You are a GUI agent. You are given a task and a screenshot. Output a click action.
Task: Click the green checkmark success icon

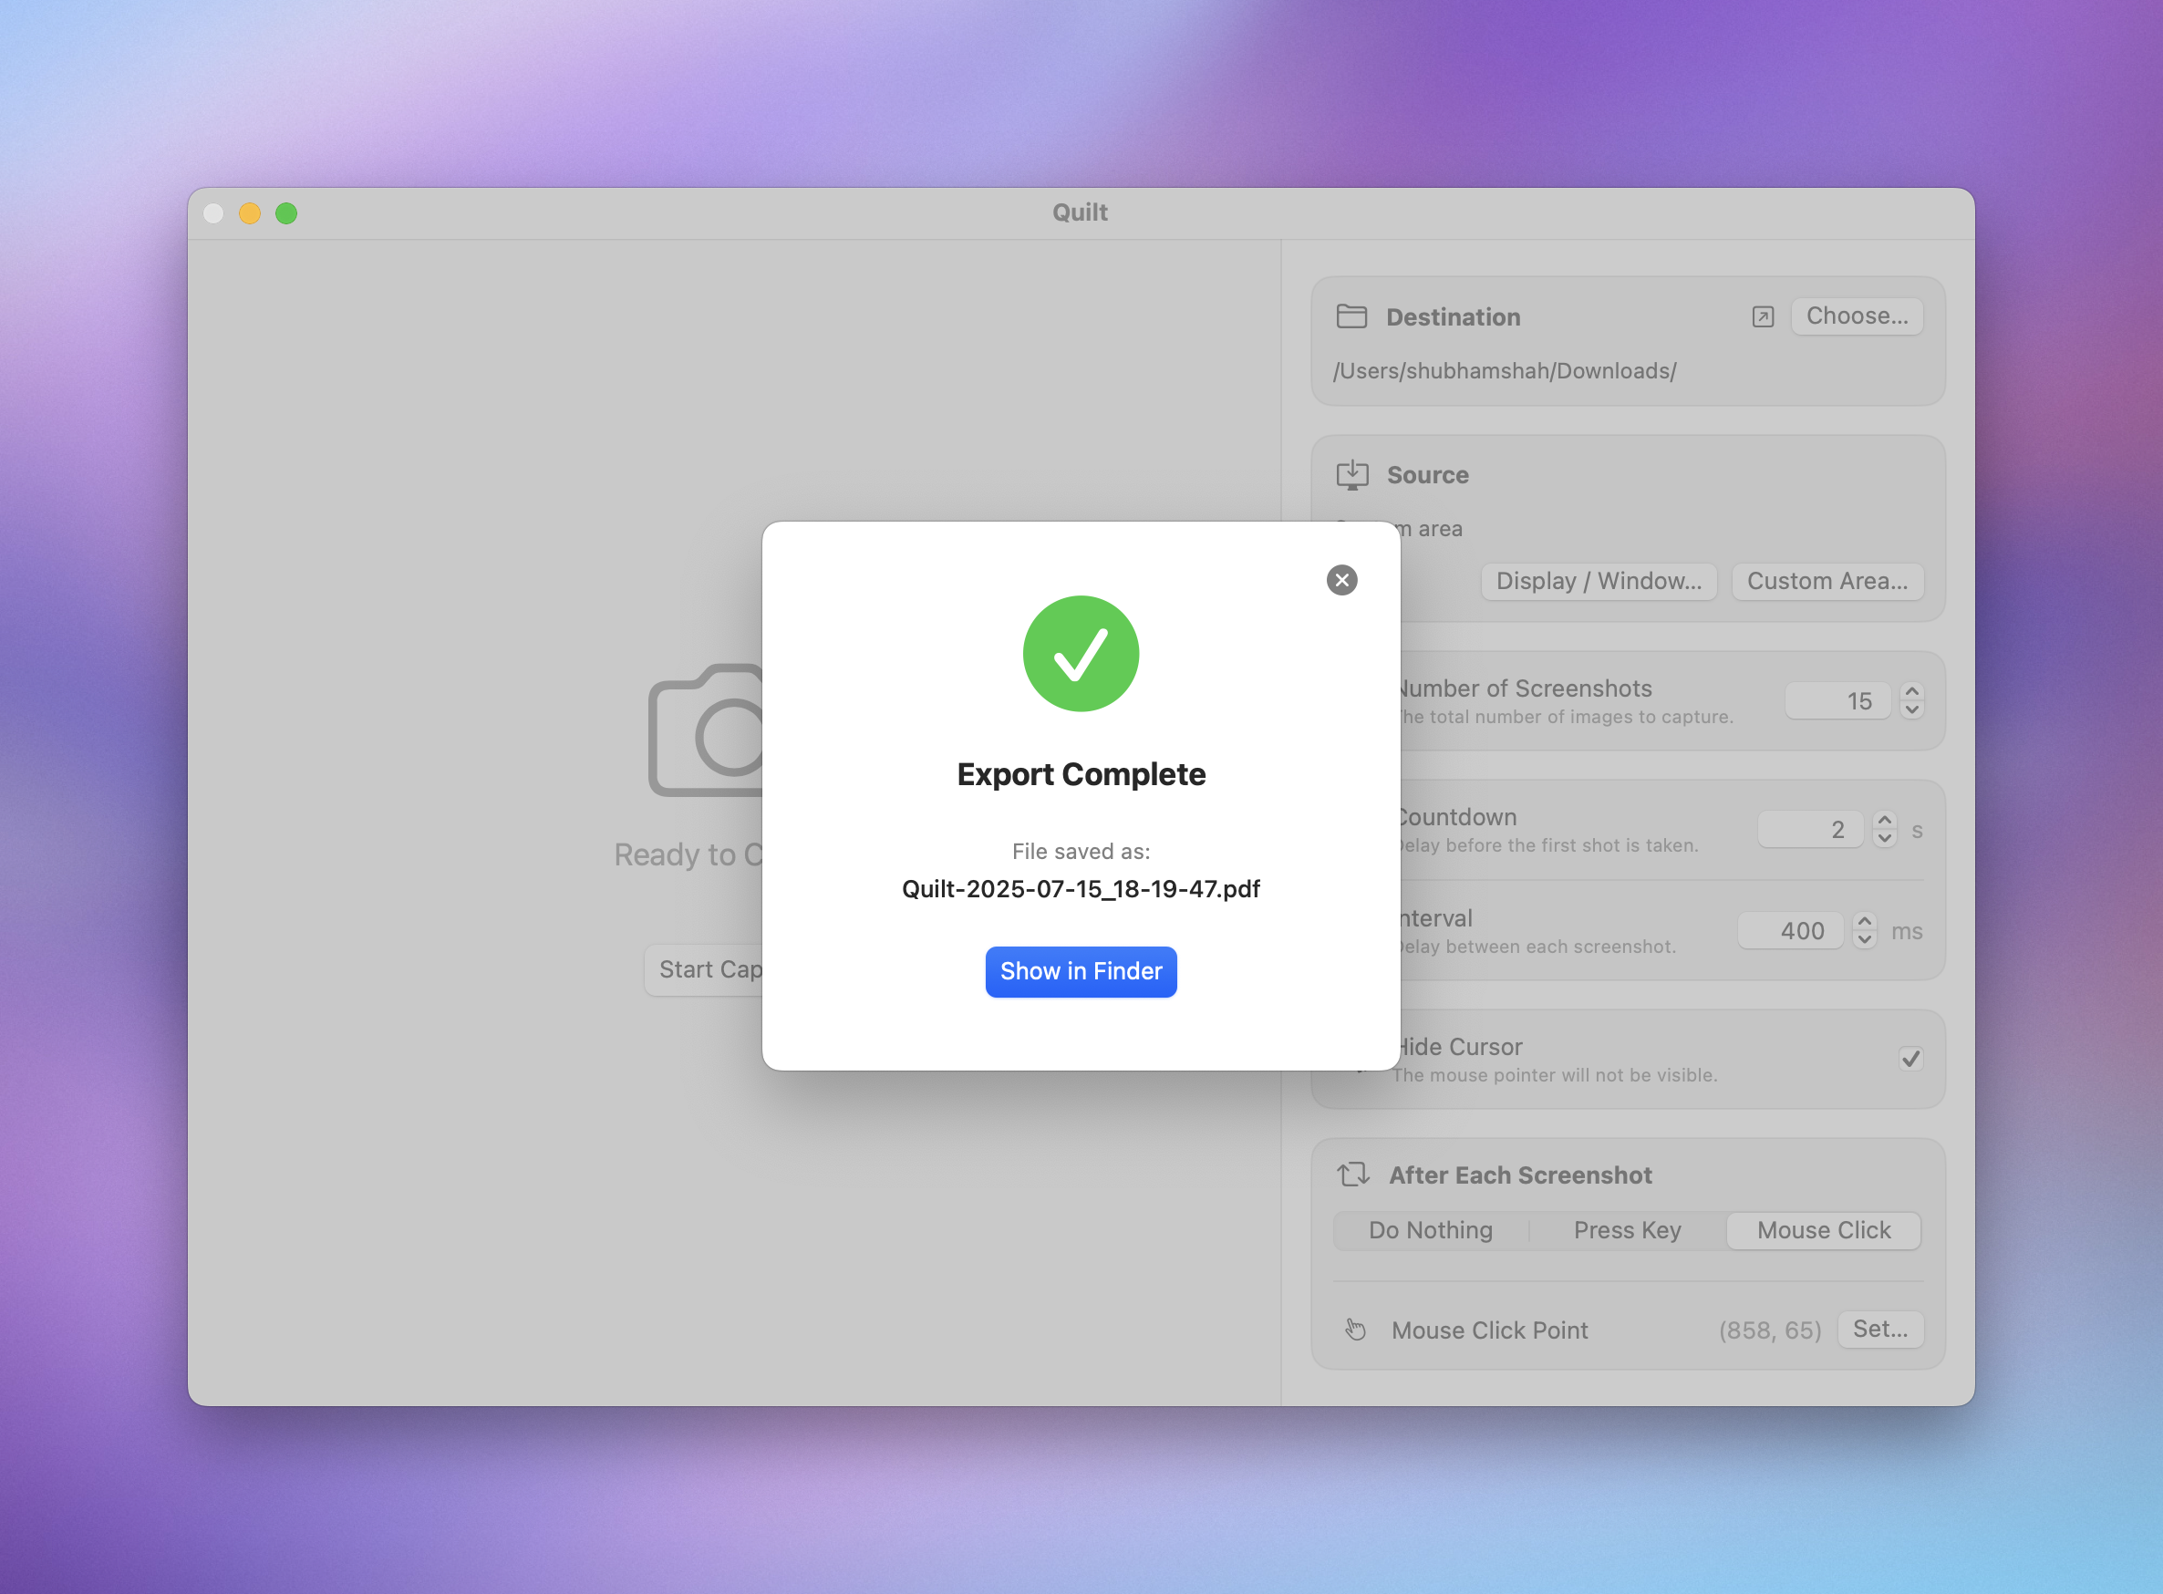pos(1081,653)
